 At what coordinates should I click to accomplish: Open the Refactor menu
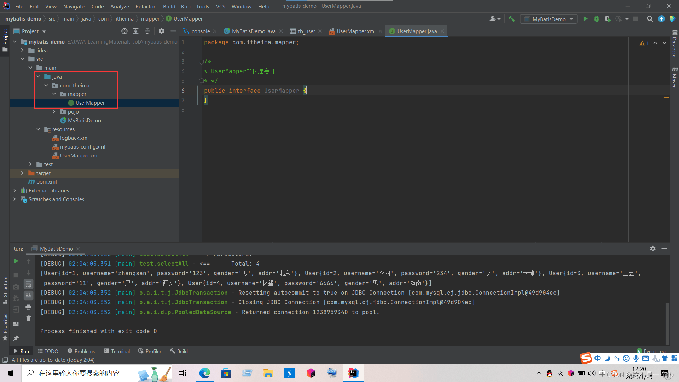click(145, 6)
